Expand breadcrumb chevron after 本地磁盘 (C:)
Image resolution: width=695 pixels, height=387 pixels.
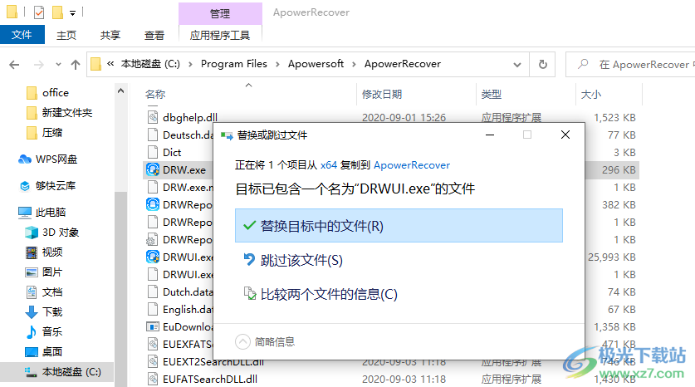[190, 64]
